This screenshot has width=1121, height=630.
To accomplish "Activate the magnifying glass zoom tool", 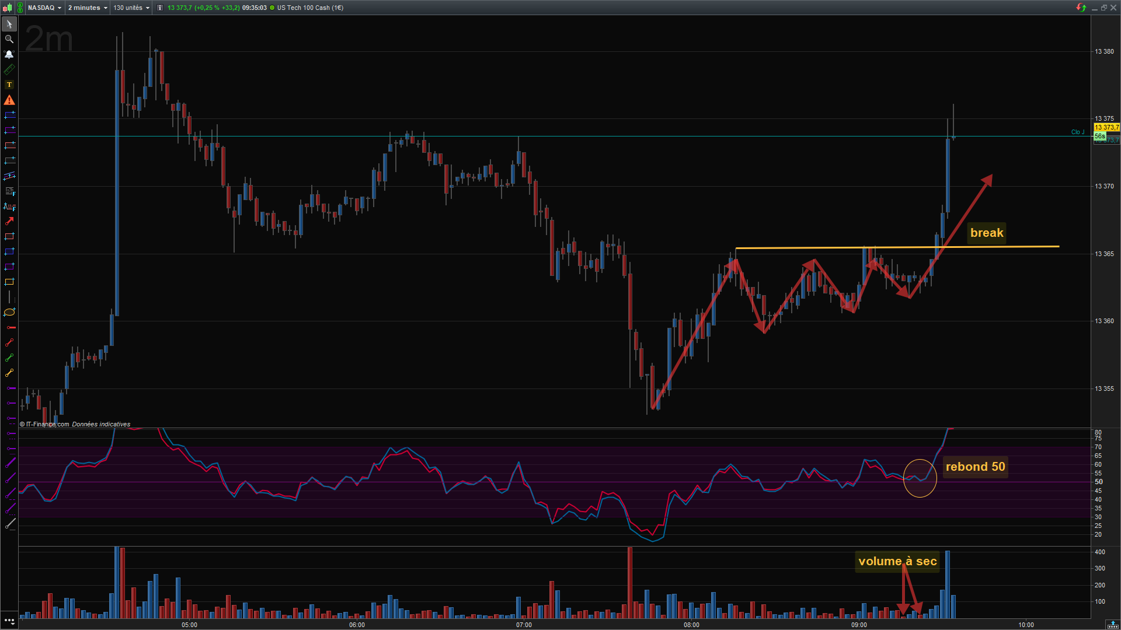I will point(9,39).
